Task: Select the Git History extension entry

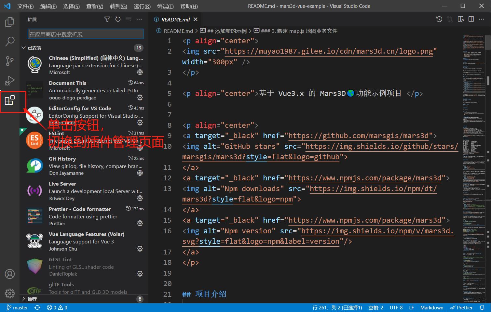Action: (84, 166)
